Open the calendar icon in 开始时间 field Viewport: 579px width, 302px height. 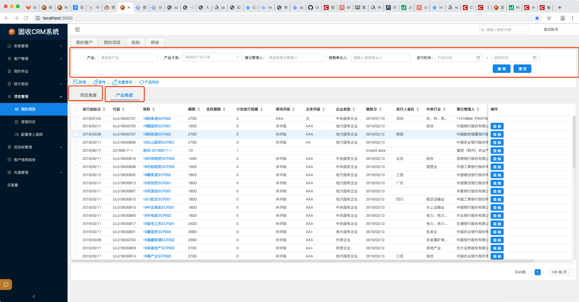[478, 58]
